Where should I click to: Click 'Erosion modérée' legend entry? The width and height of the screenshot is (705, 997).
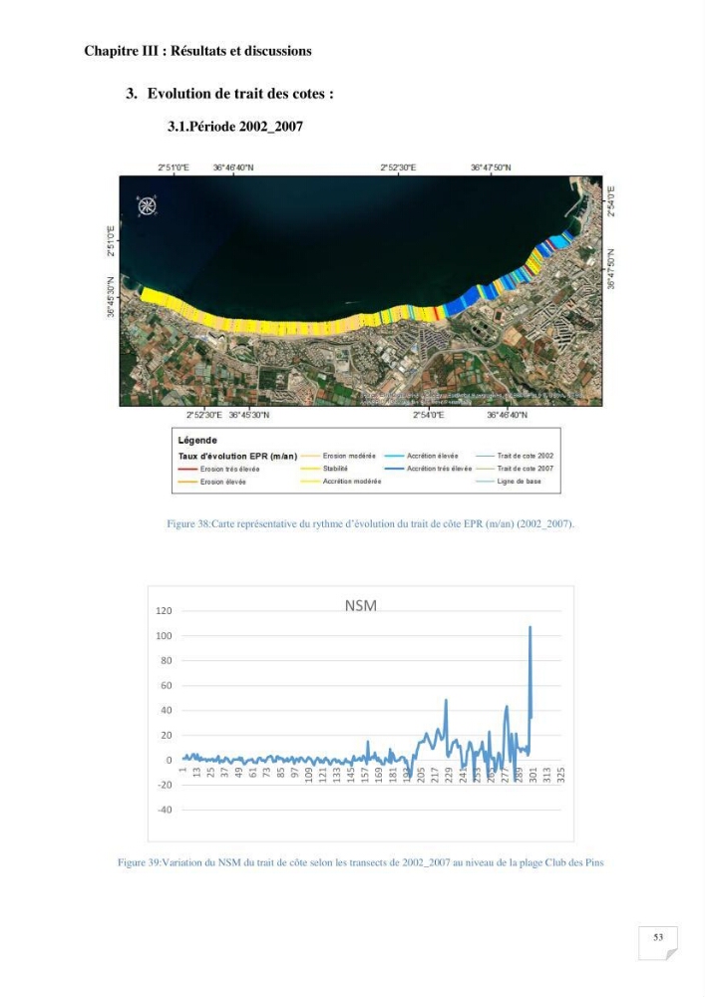click(x=338, y=456)
